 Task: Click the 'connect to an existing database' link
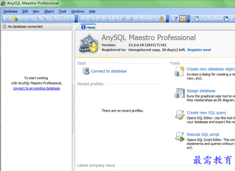[x=36, y=88]
